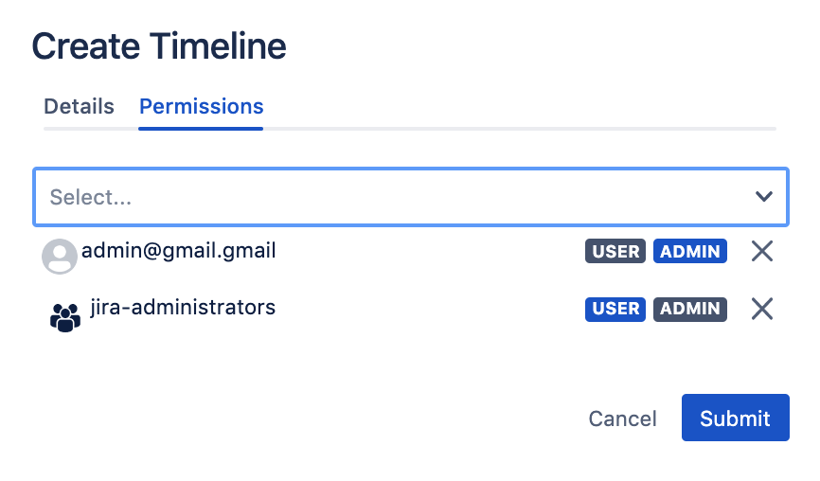Toggle USER role for admin@gmail.gmail
The image size is (820, 481).
615,252
